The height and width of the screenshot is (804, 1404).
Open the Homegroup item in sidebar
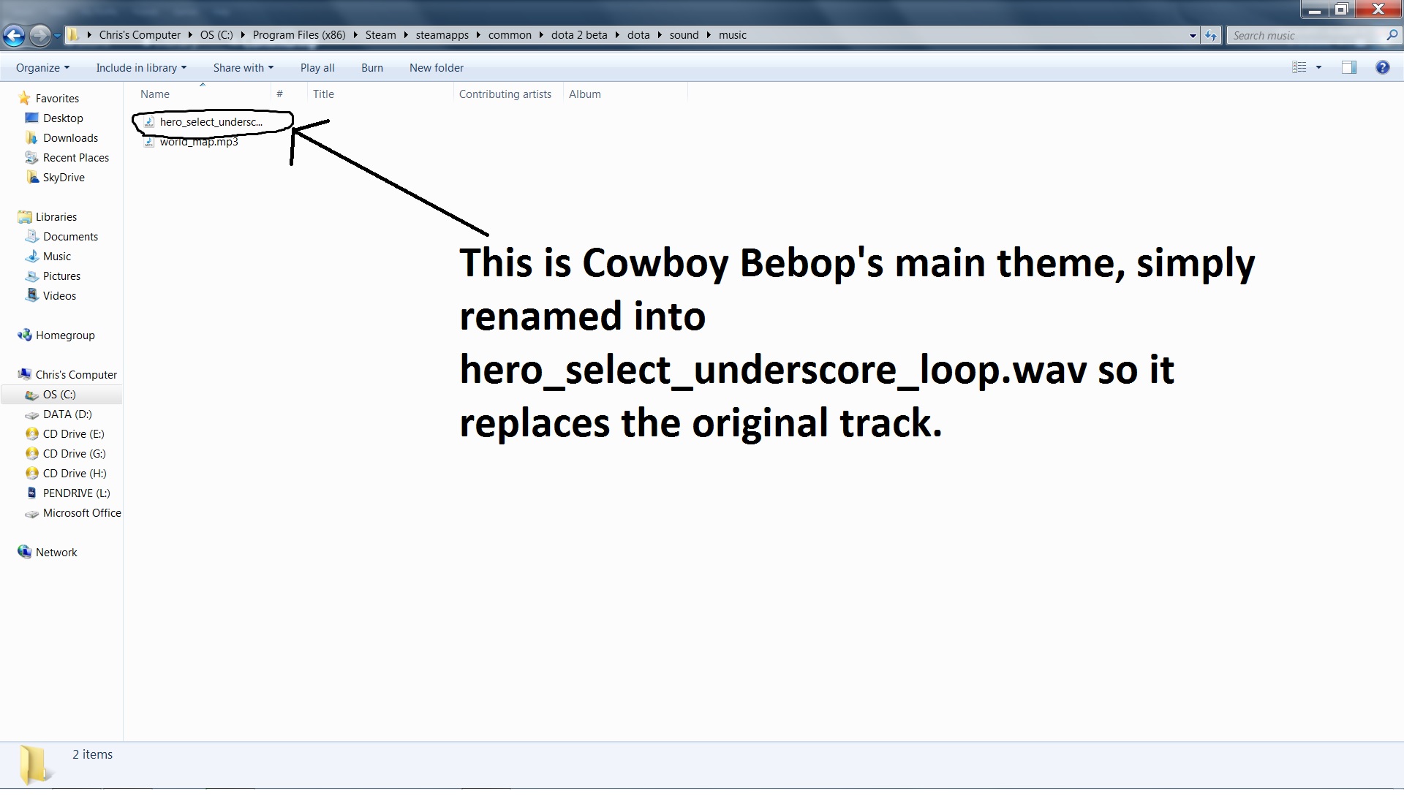pyautogui.click(x=65, y=335)
